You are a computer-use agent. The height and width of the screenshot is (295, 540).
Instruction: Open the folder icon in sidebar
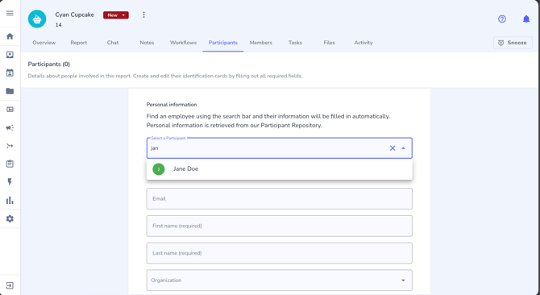10,91
